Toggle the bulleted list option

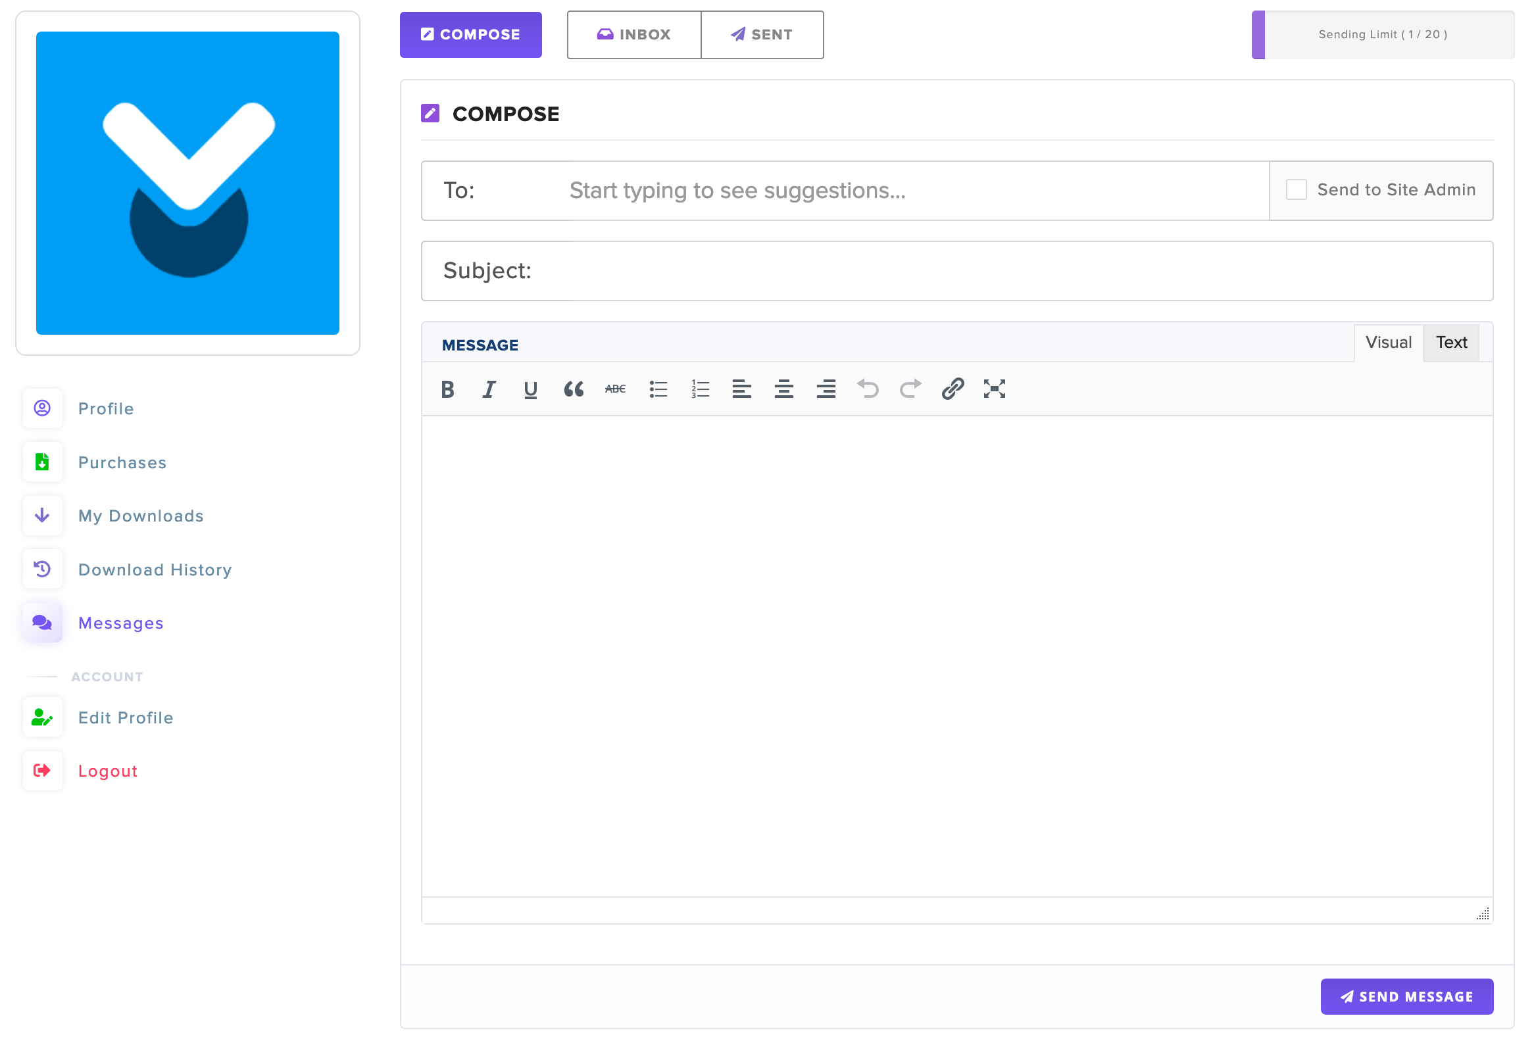657,389
